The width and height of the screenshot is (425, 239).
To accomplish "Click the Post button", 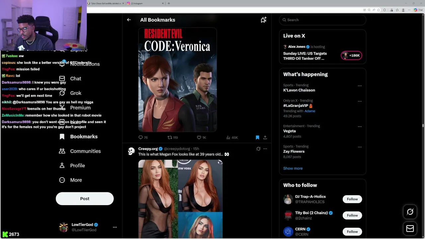I will (85, 199).
